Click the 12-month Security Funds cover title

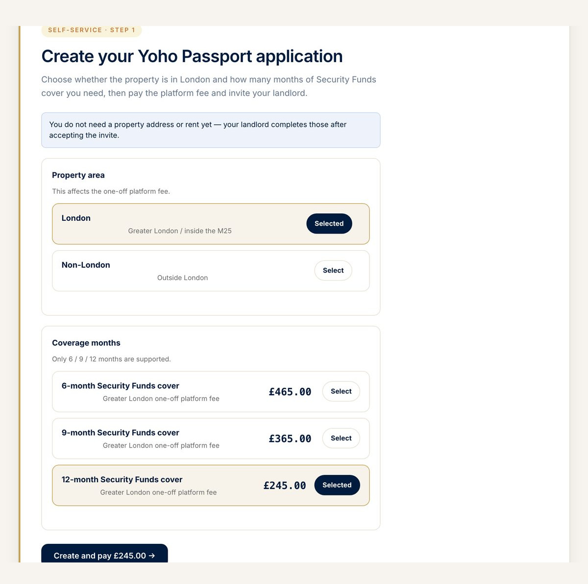tap(122, 480)
